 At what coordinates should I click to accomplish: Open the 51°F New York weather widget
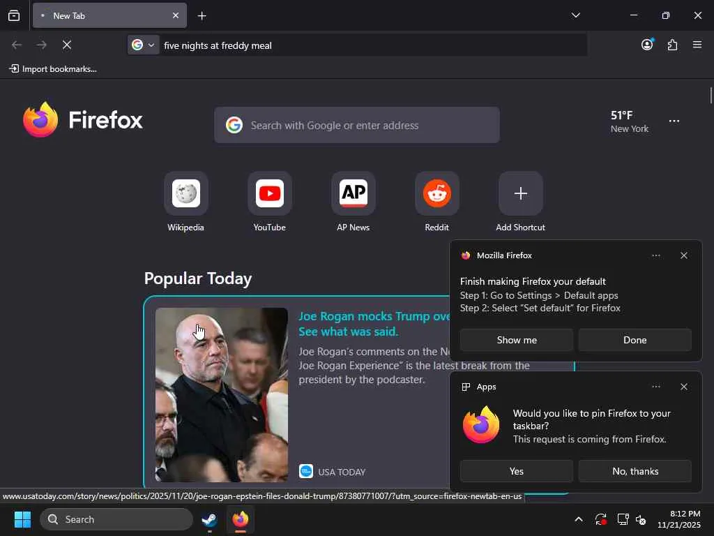[630, 121]
